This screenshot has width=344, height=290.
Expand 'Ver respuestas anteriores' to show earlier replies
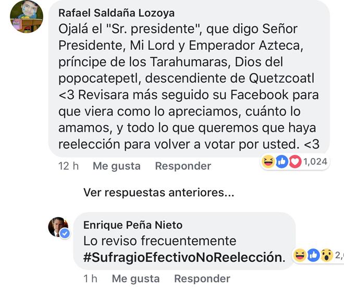coord(158,193)
